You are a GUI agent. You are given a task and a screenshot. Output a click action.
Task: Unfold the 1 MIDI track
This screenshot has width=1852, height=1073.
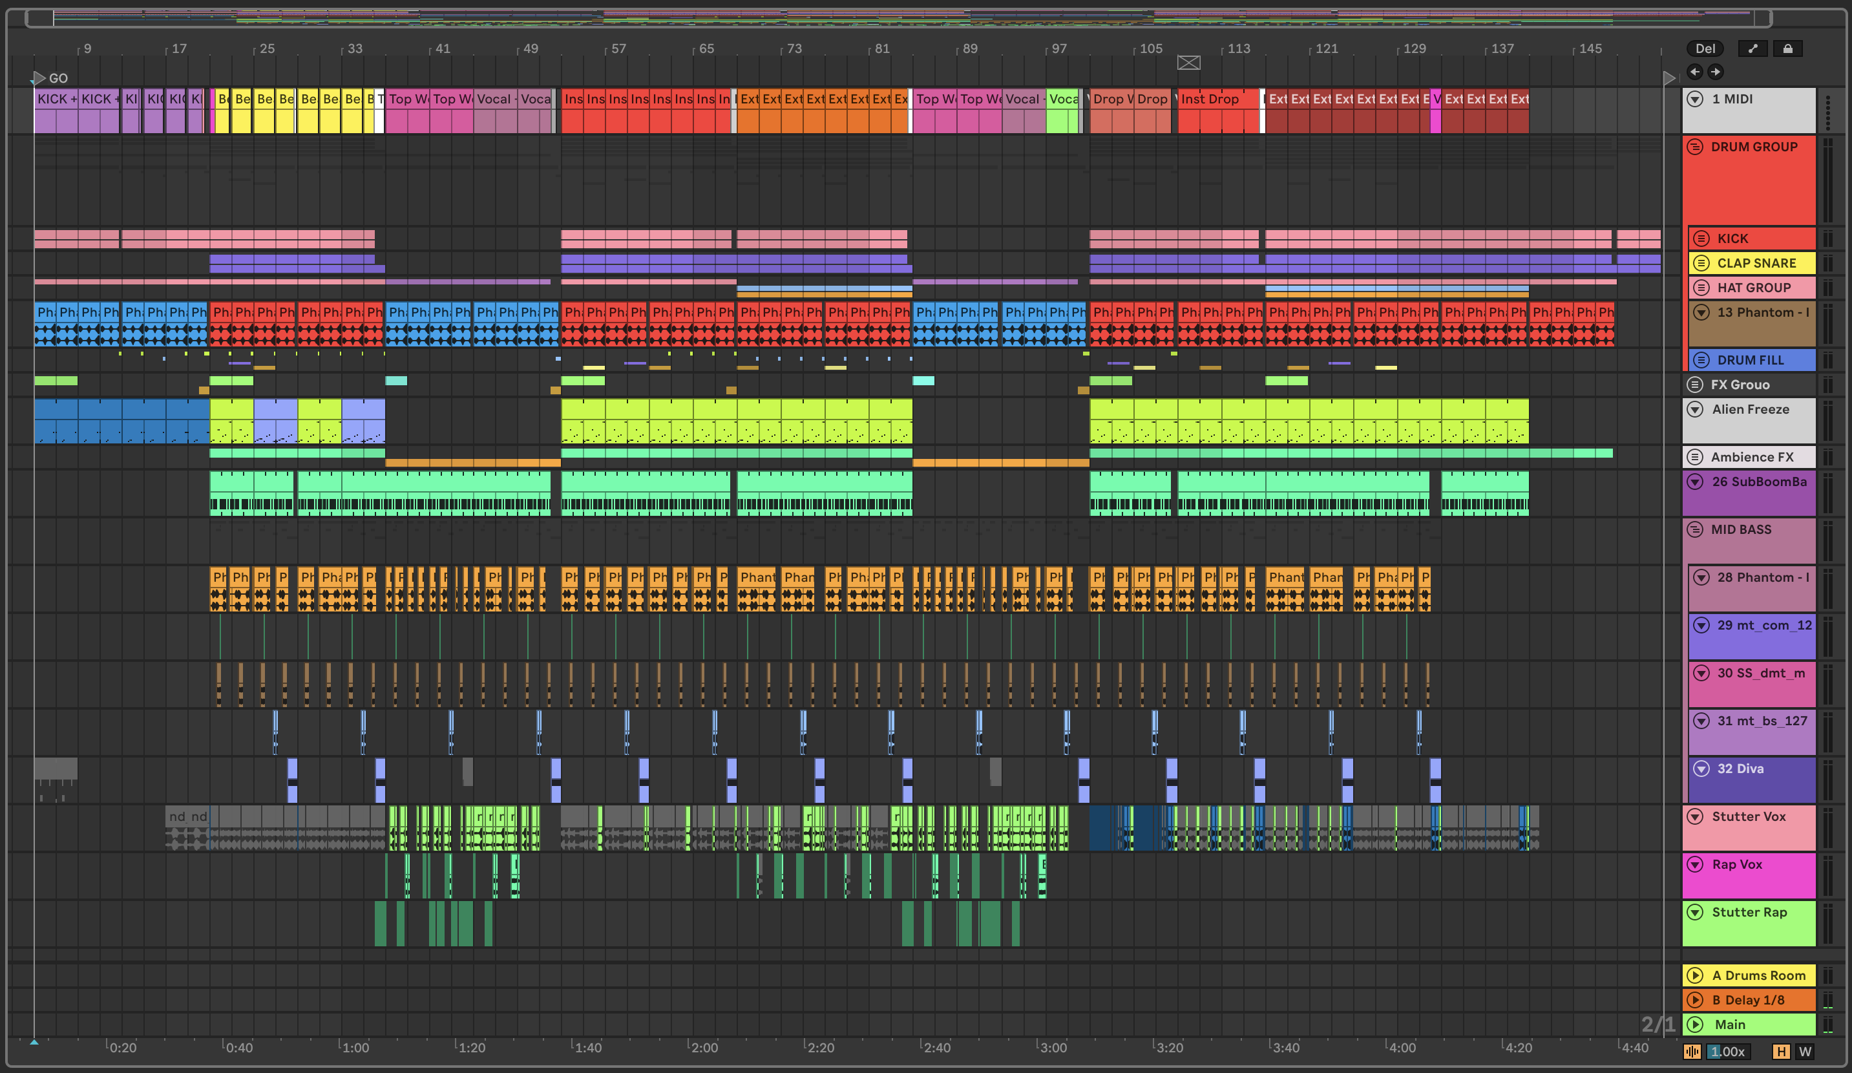point(1696,99)
